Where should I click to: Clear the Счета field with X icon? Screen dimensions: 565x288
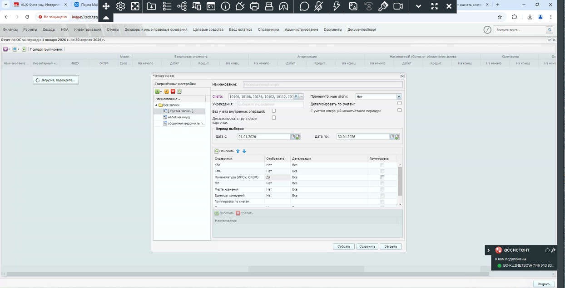[x=296, y=96]
